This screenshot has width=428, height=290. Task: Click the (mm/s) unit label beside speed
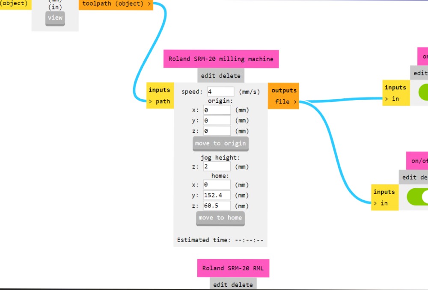pos(249,92)
